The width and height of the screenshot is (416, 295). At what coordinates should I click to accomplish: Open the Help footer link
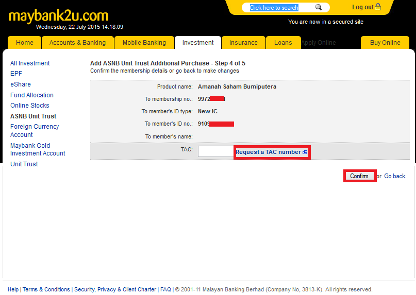[x=13, y=289]
